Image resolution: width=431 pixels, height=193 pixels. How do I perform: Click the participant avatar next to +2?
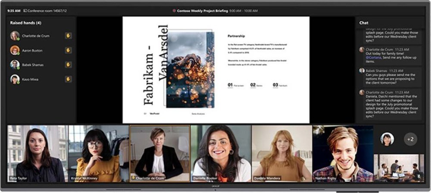[x=387, y=139]
